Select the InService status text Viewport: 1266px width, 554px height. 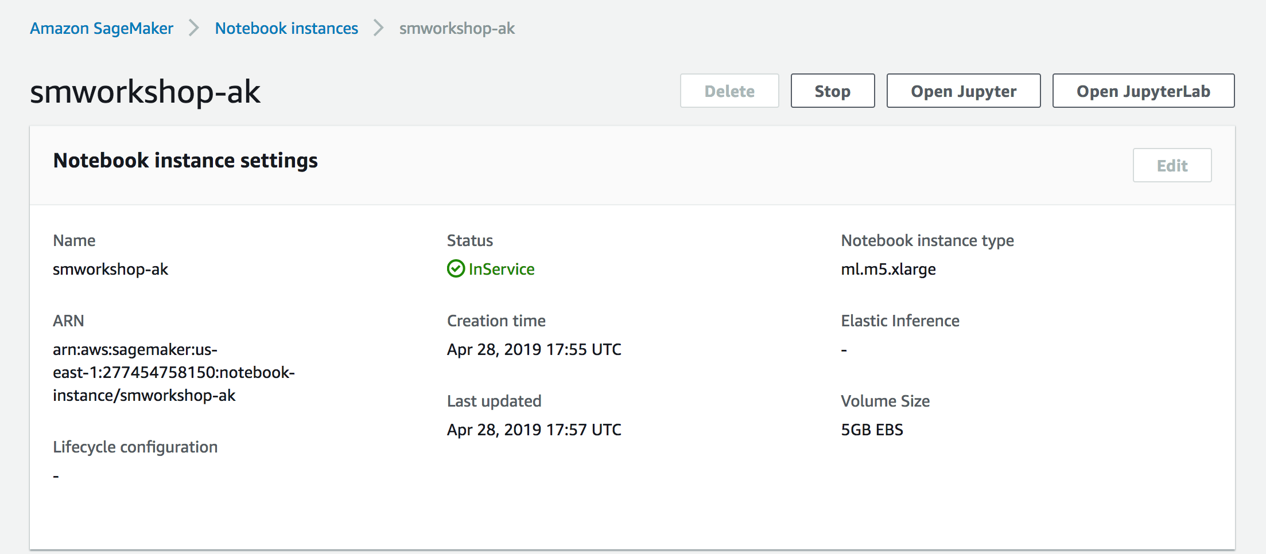coord(502,269)
